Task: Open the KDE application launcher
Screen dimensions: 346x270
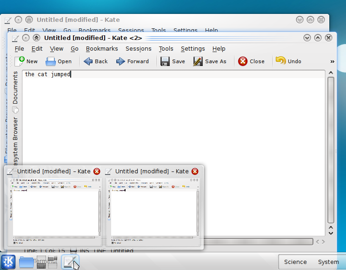Action: coord(8,262)
